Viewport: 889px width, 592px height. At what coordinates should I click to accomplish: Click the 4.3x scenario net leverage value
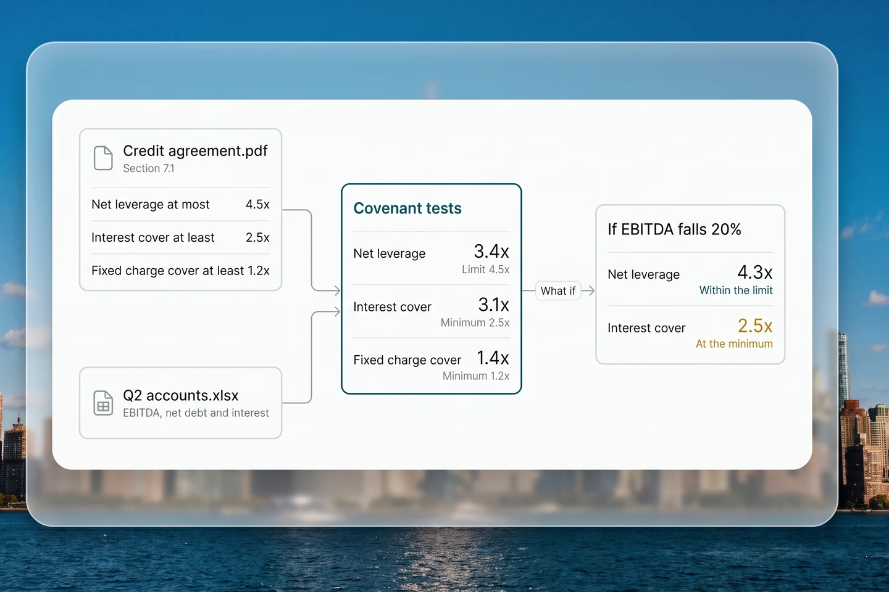click(755, 272)
